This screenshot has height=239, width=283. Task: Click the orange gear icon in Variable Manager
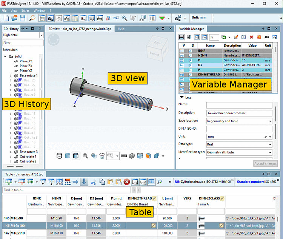tap(259, 37)
